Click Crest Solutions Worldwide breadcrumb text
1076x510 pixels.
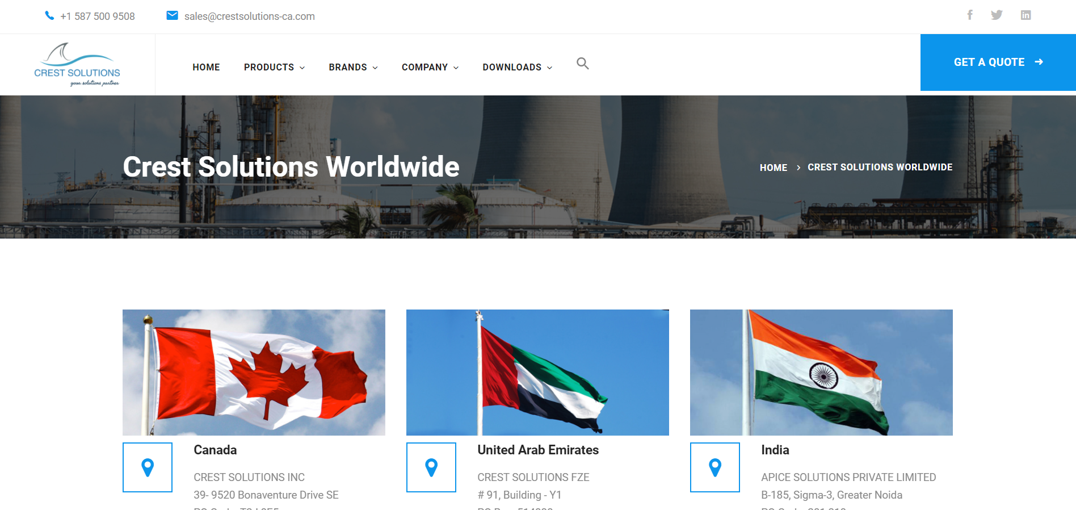point(880,167)
